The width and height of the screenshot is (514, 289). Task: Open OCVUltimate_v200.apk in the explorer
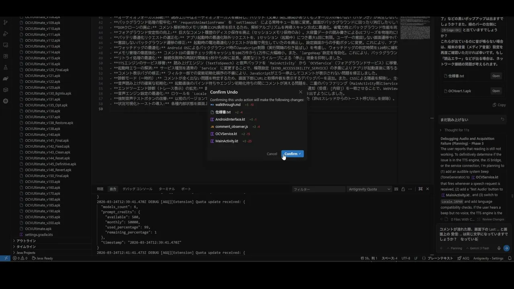43,223
